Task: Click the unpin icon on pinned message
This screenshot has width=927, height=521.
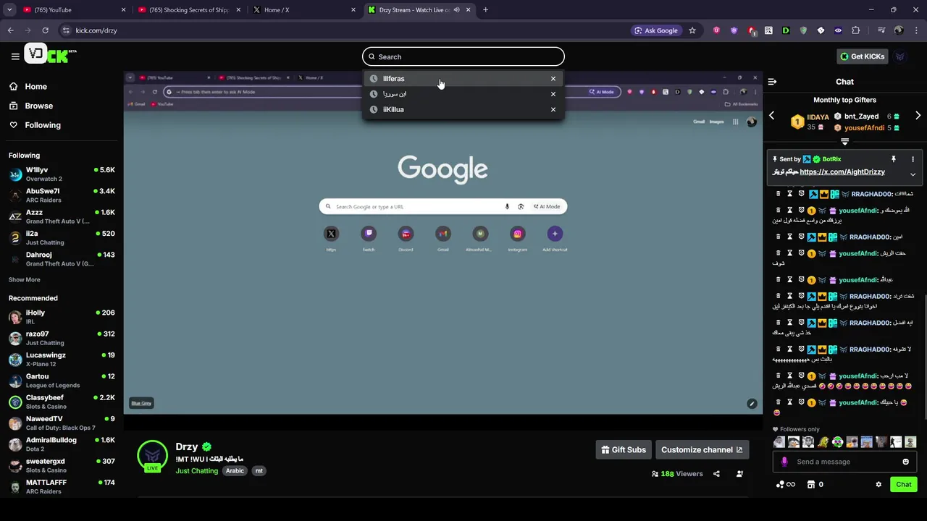Action: click(x=894, y=159)
